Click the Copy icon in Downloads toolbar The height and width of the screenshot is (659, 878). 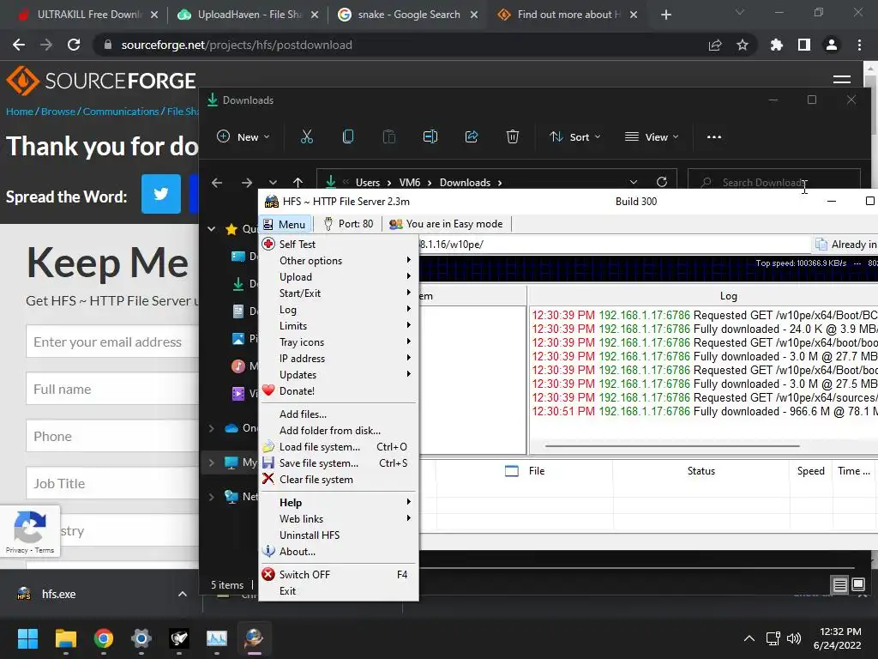pos(348,136)
